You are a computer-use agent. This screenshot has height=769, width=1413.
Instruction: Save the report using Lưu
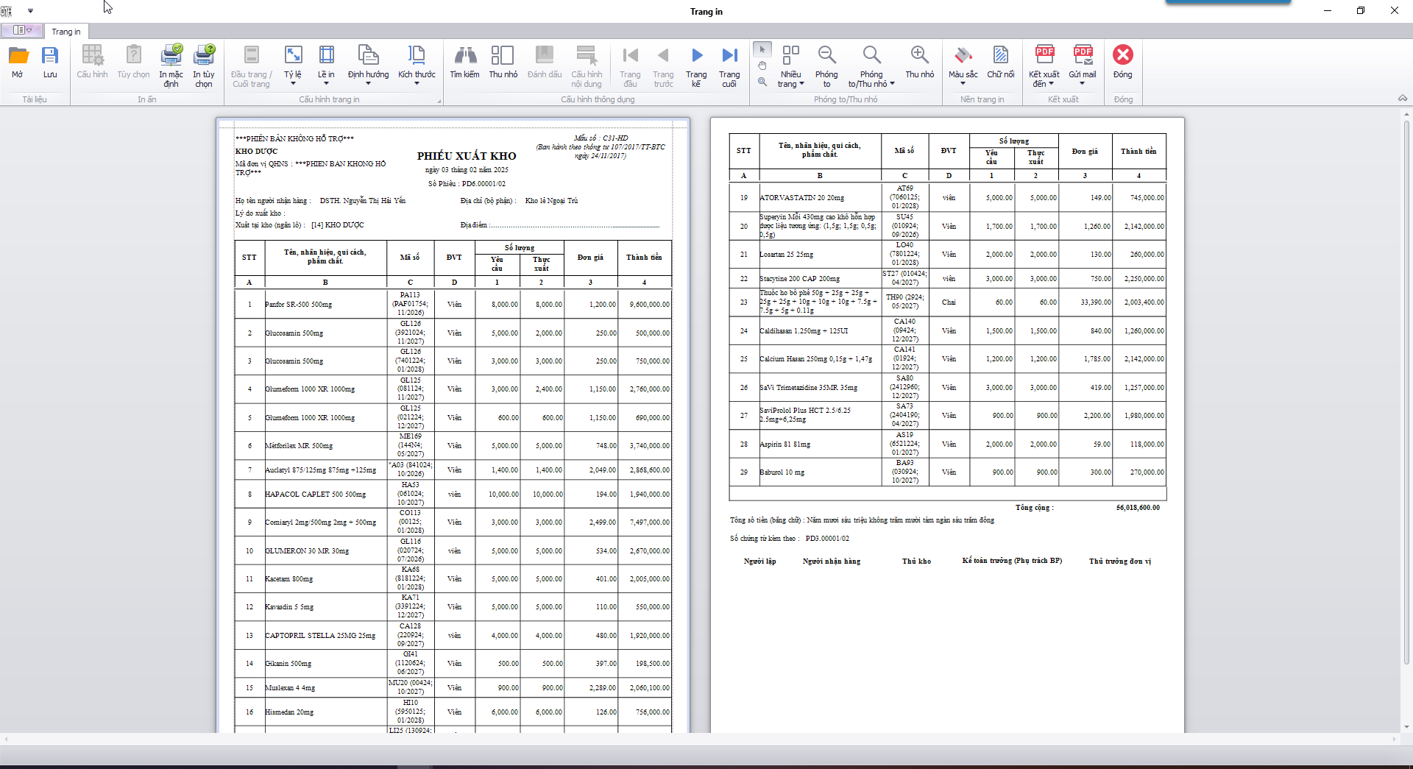[50, 62]
